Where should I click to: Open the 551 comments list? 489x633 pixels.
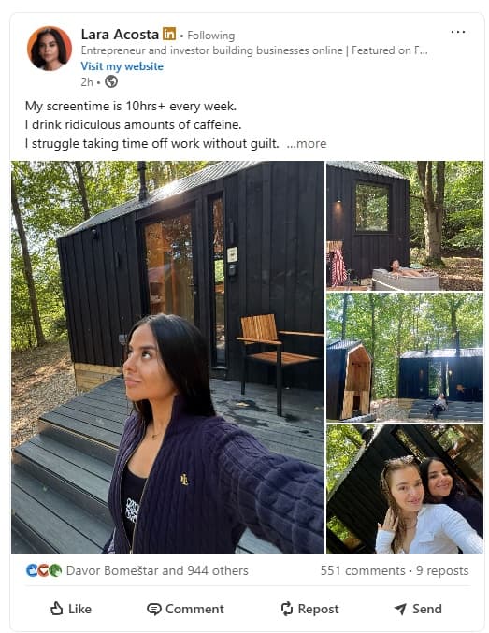363,570
